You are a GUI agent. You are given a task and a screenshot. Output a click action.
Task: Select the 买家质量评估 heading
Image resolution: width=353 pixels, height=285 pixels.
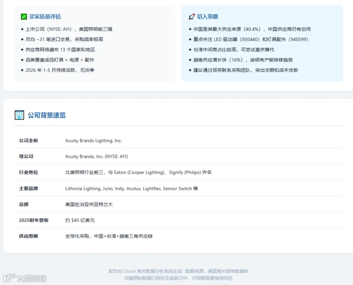point(45,16)
